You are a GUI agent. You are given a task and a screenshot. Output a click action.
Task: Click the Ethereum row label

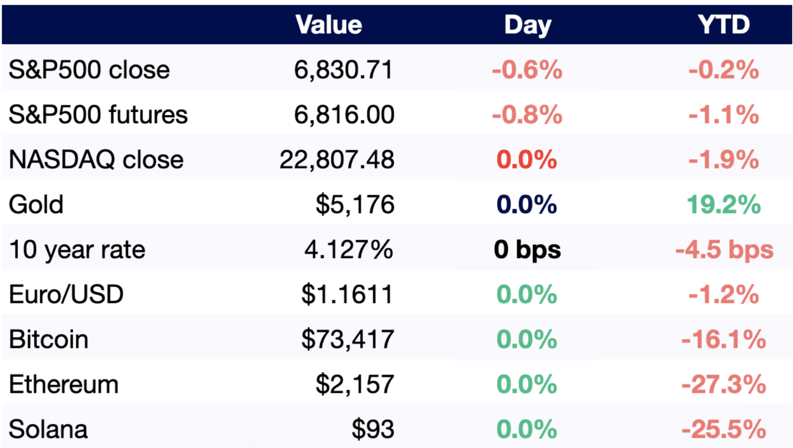(63, 384)
